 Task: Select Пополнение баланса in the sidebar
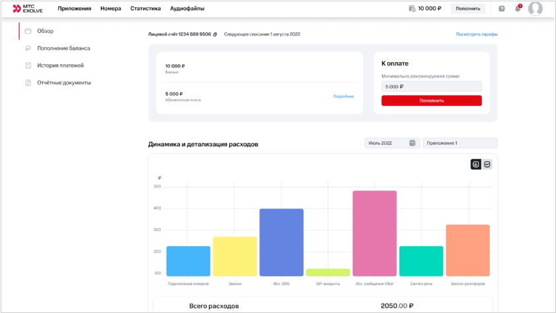64,48
